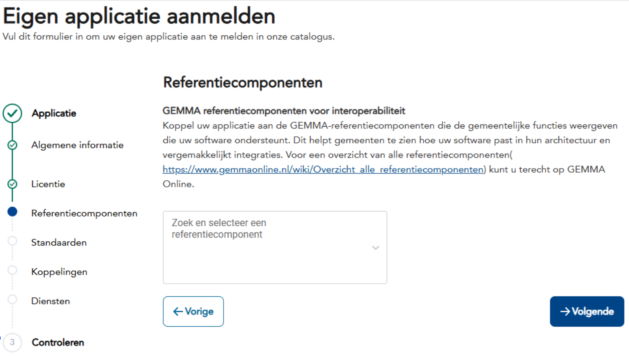Open the gemmaonline.nl referentiecomponenten link
This screenshot has width=629, height=356.
[323, 170]
